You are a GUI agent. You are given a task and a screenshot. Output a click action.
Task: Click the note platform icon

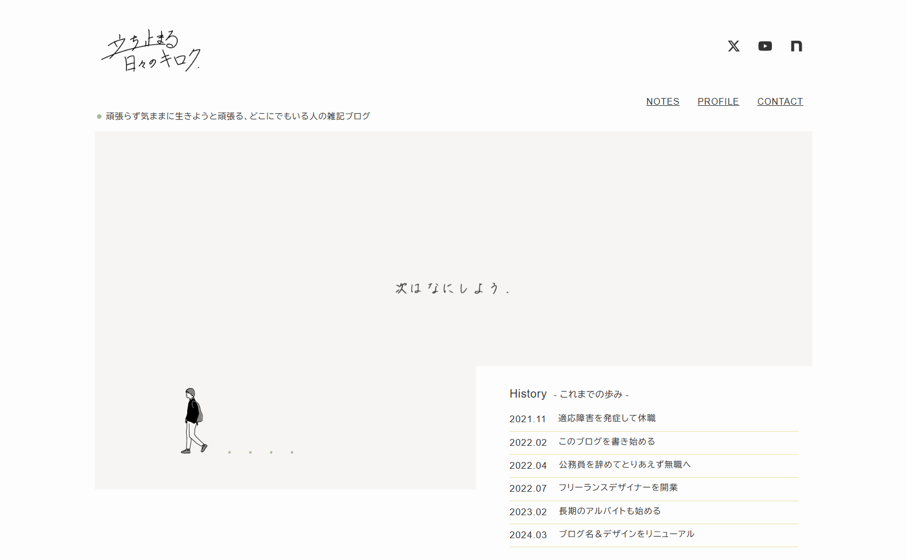coord(796,46)
